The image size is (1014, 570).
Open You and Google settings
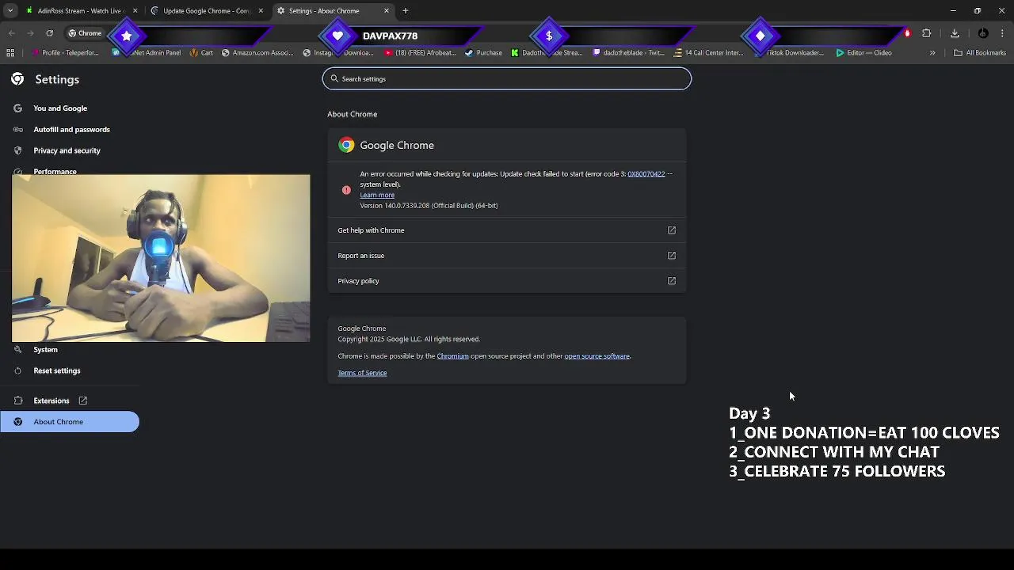[60, 108]
